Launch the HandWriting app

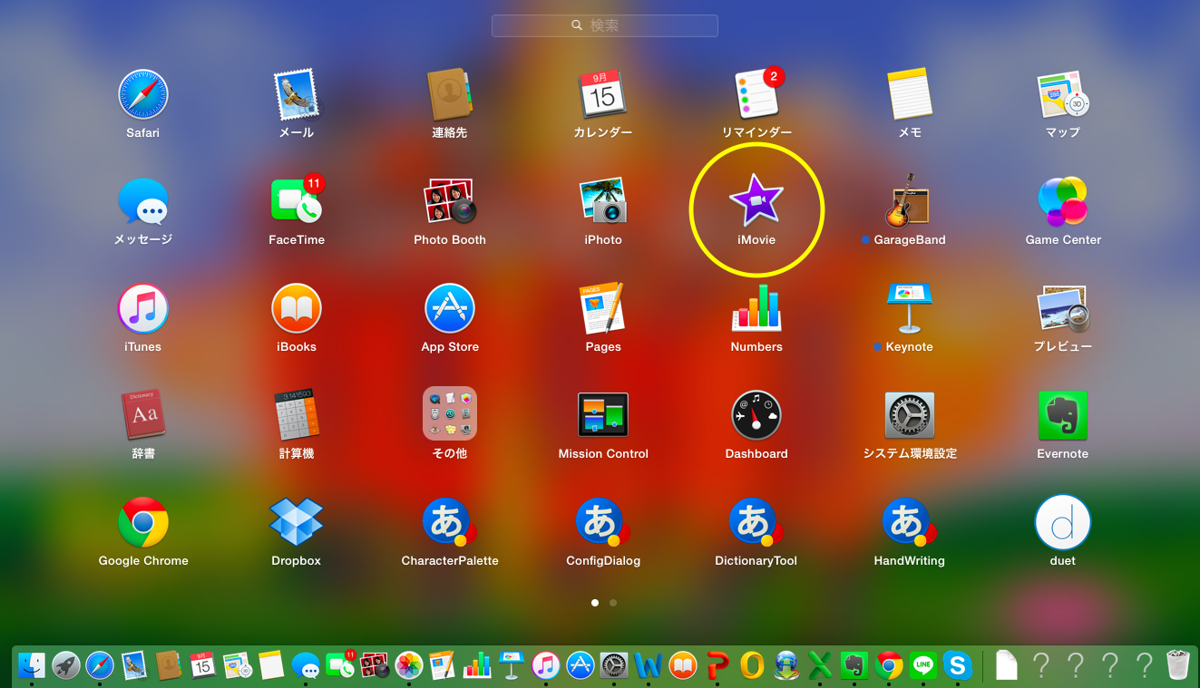[x=910, y=522]
